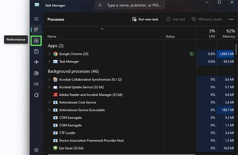Open the three-dot more options menu
This screenshot has height=155, width=238.
click(x=231, y=19)
